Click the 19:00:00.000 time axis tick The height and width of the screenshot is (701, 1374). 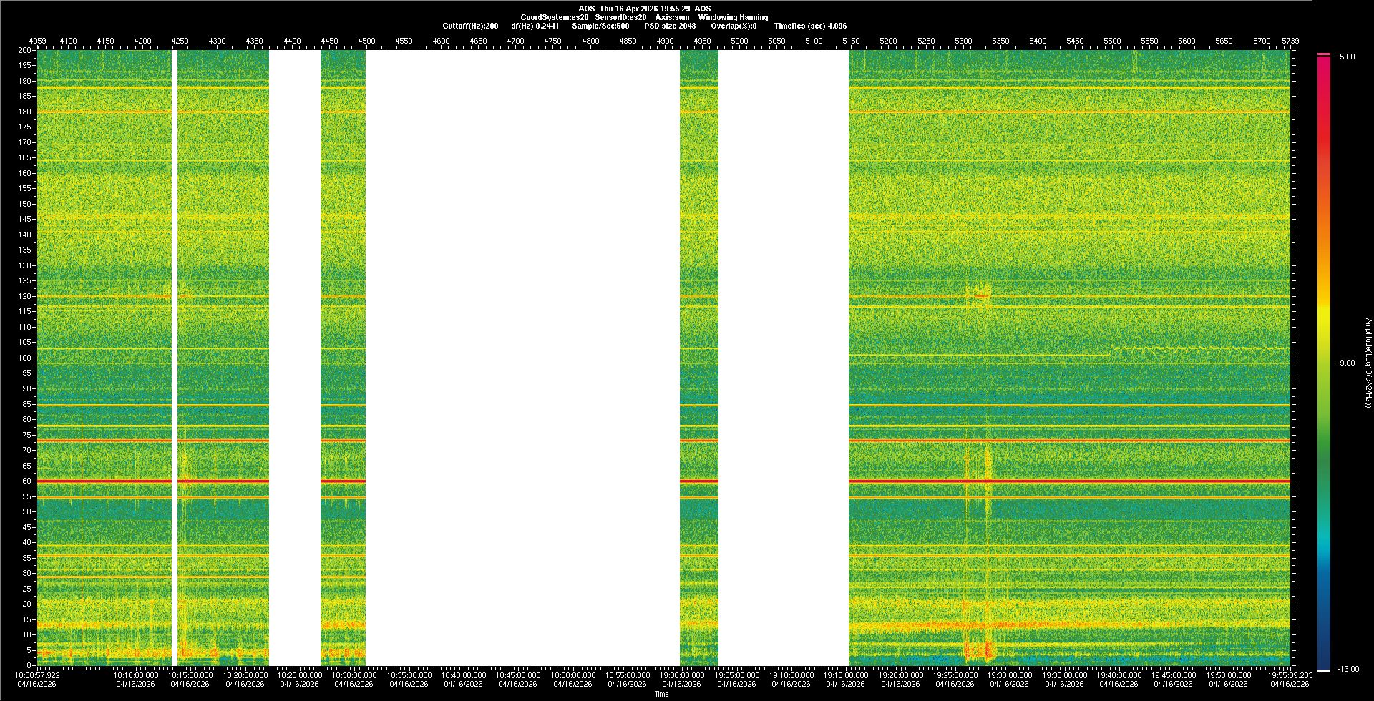point(681,675)
